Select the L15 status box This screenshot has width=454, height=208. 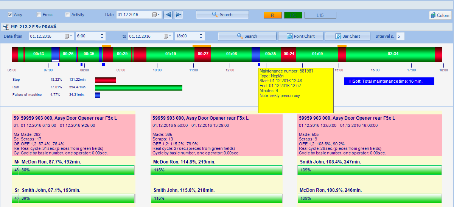click(x=320, y=15)
